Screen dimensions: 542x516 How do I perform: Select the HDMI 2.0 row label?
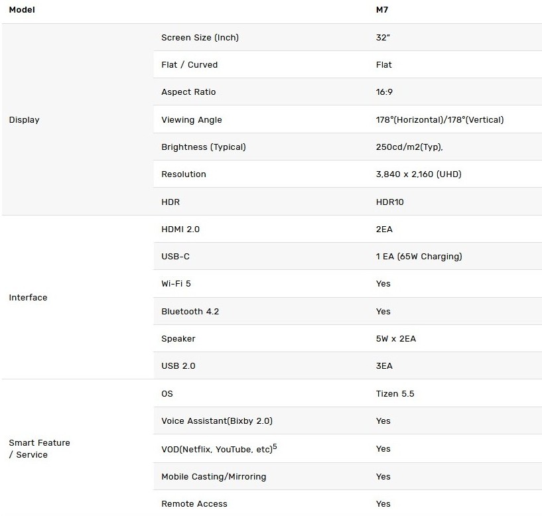click(x=180, y=229)
